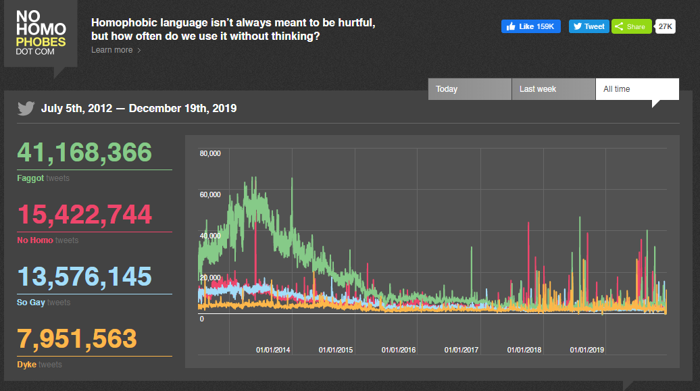The image size is (700, 391).
Task: Click the 01/01/2018 axis label
Action: 524,350
